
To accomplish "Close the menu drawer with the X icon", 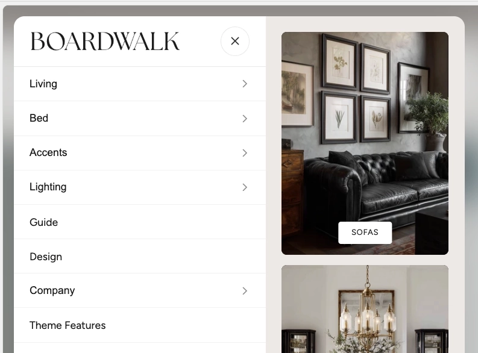I will [x=234, y=41].
